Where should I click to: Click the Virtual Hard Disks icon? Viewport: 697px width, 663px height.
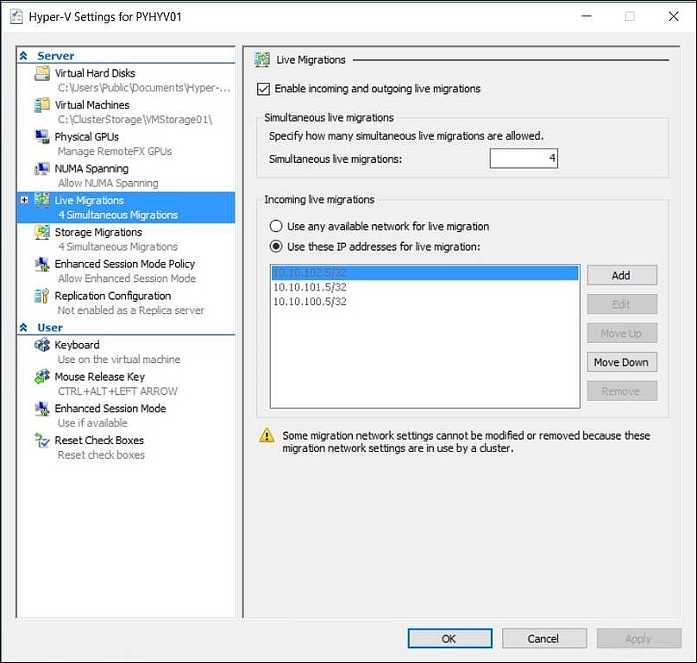point(41,74)
